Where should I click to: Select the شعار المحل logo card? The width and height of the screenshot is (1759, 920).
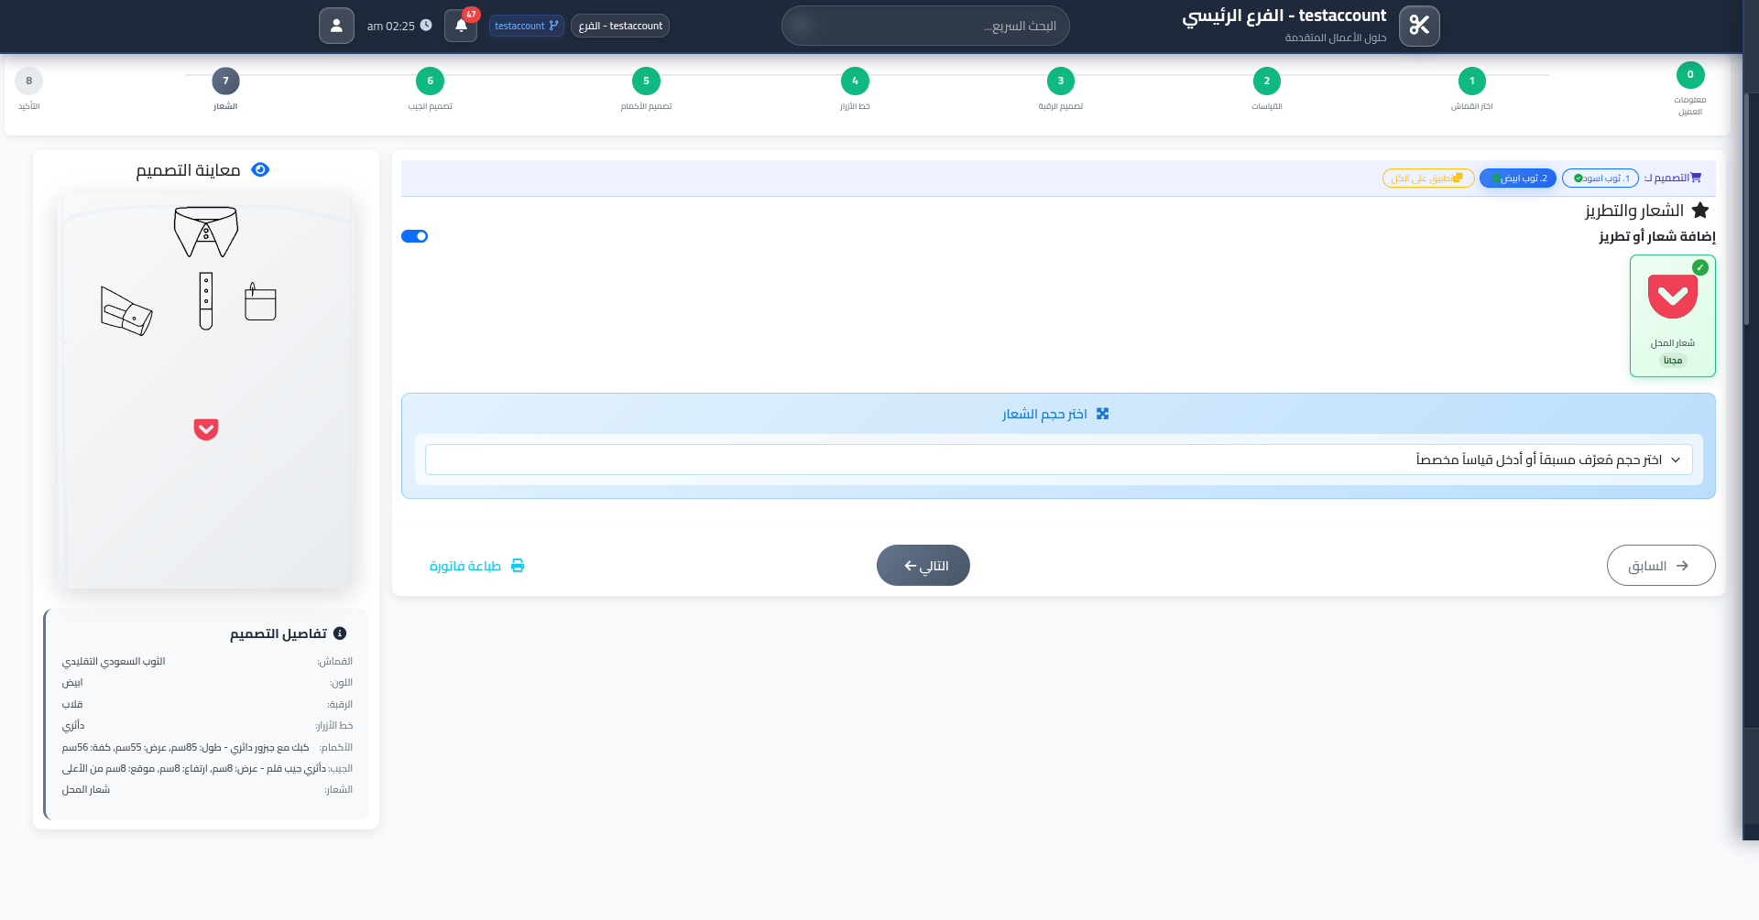[1672, 316]
